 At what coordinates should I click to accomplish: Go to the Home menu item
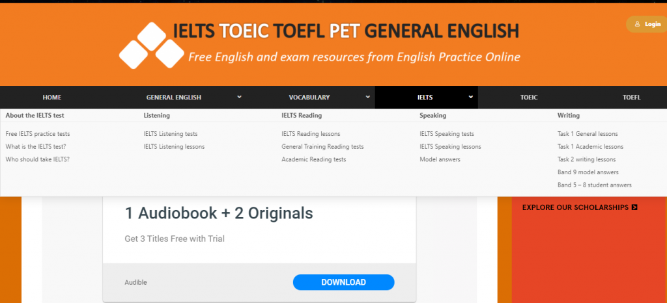coord(52,98)
